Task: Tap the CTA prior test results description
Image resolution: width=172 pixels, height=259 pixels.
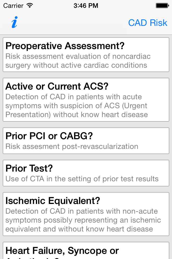Action: (x=82, y=179)
